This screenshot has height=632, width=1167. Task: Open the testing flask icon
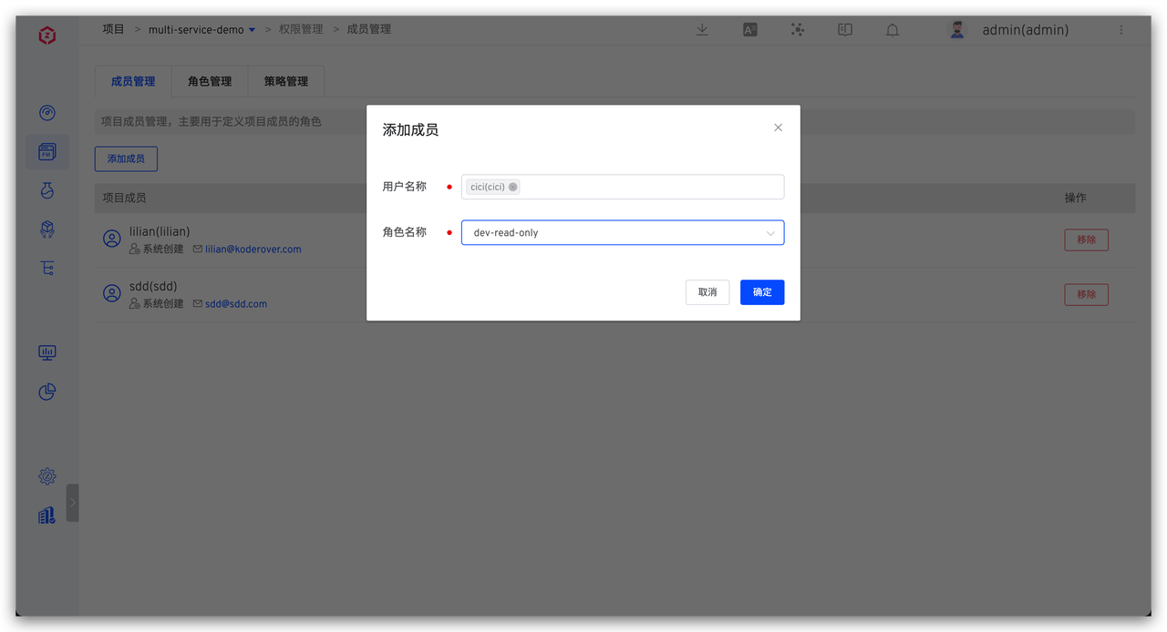tap(47, 190)
